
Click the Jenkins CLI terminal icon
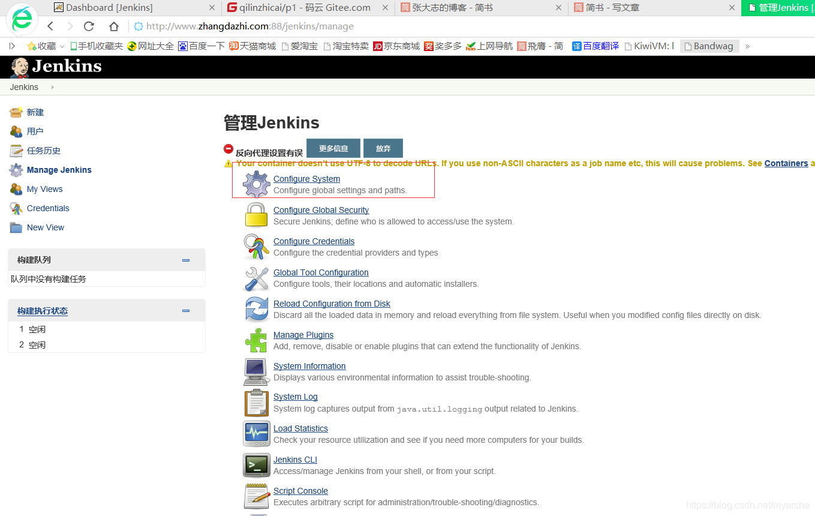pos(256,465)
